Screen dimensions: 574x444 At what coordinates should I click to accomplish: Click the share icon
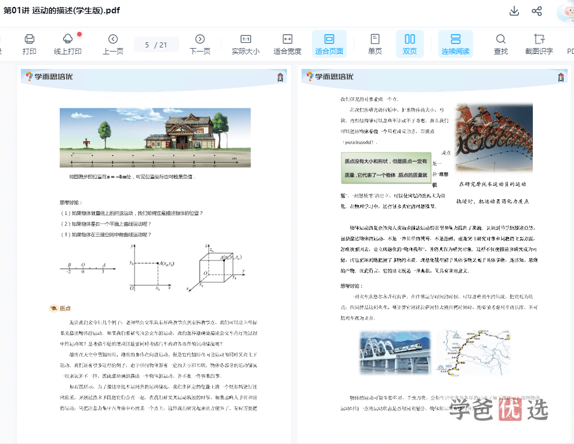(537, 11)
